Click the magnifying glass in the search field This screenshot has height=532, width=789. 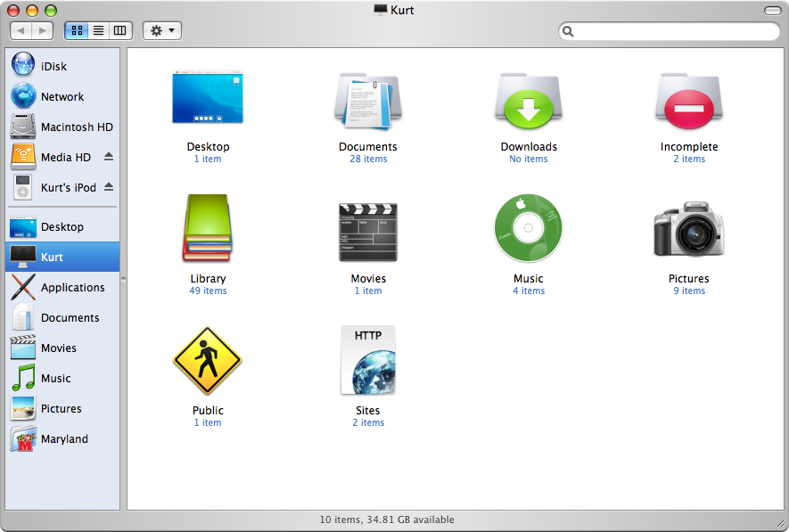click(x=568, y=31)
